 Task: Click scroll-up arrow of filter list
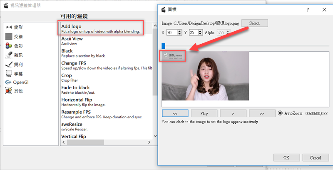point(155,26)
